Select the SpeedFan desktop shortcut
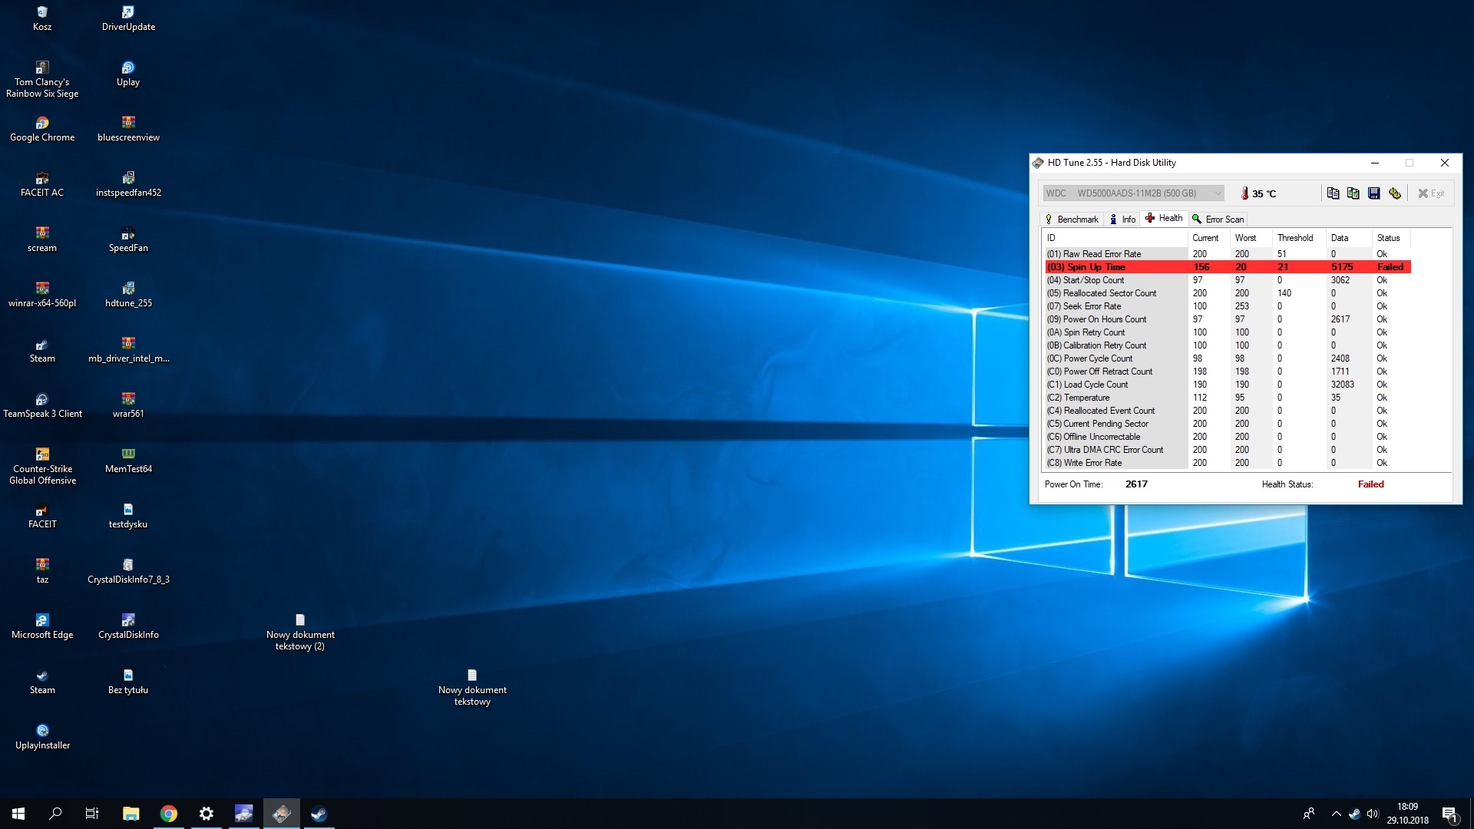1474x829 pixels. pos(128,240)
